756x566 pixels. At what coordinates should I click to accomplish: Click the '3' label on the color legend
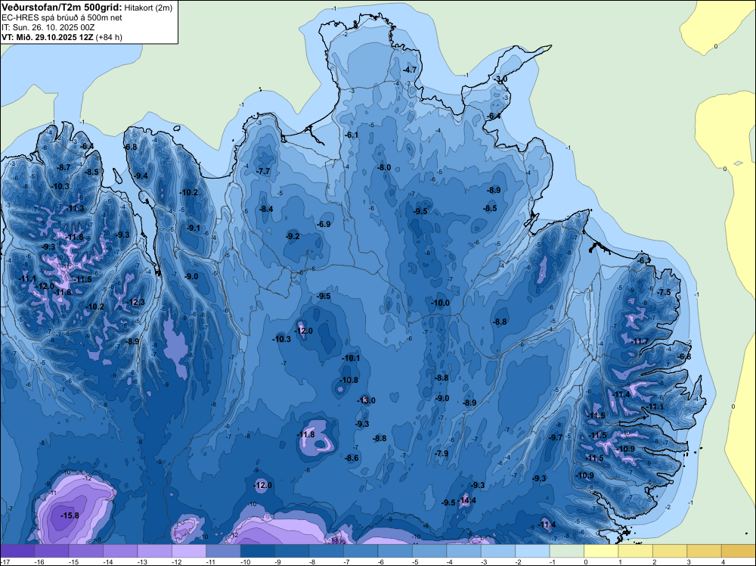click(x=689, y=562)
